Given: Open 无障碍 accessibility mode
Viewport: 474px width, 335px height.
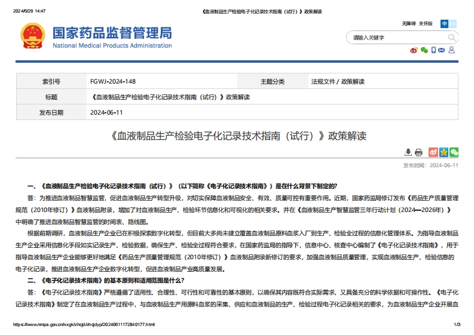Looking at the screenshot, I should pyautogui.click(x=409, y=23).
